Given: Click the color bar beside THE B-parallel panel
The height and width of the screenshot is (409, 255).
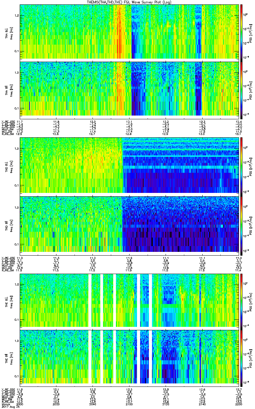Looking at the screenshot, I should click(x=241, y=356).
